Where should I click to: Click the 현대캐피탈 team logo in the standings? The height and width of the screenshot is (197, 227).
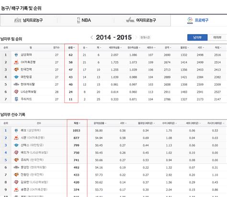point(16,85)
